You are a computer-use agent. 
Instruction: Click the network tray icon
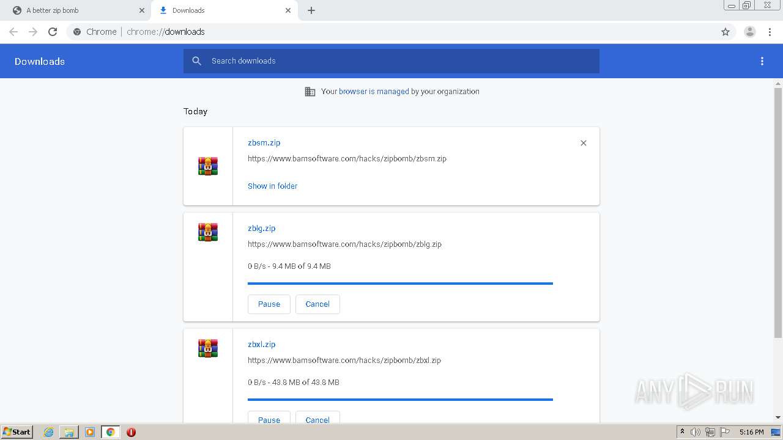pos(710,432)
